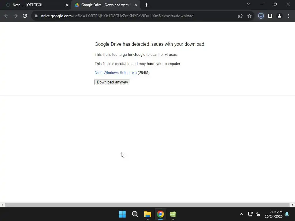The width and height of the screenshot is (295, 221).
Task: Click the scrollbar left arrow
Action: [x=2, y=205]
